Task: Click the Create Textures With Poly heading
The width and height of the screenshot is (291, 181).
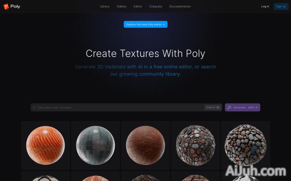Action: pyautogui.click(x=145, y=53)
